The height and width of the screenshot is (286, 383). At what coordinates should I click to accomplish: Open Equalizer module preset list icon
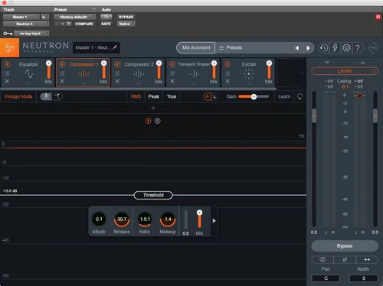(7, 73)
